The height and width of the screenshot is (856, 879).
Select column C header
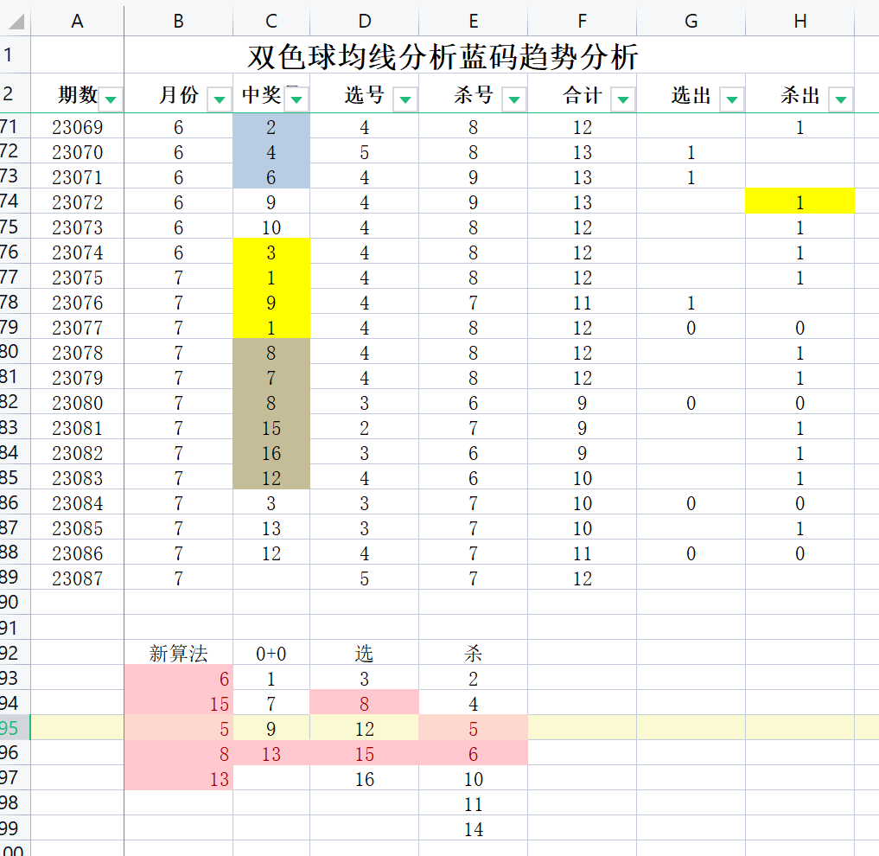click(271, 22)
